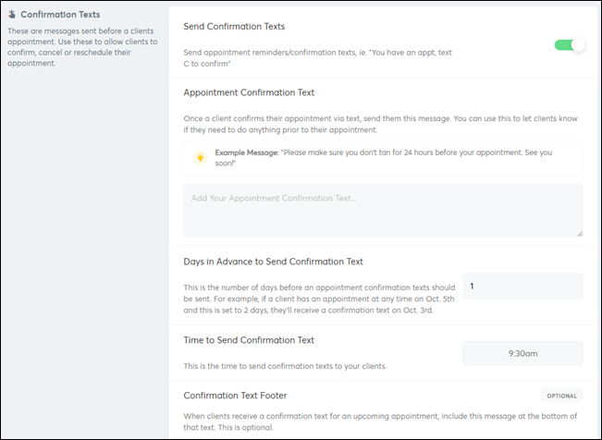Click the 'This is the time to send' description
Image resolution: width=602 pixels, height=440 pixels.
[x=285, y=366]
